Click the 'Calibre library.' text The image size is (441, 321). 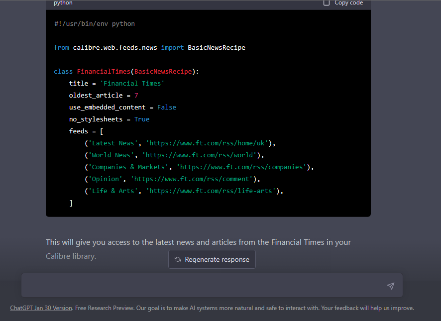tap(71, 256)
